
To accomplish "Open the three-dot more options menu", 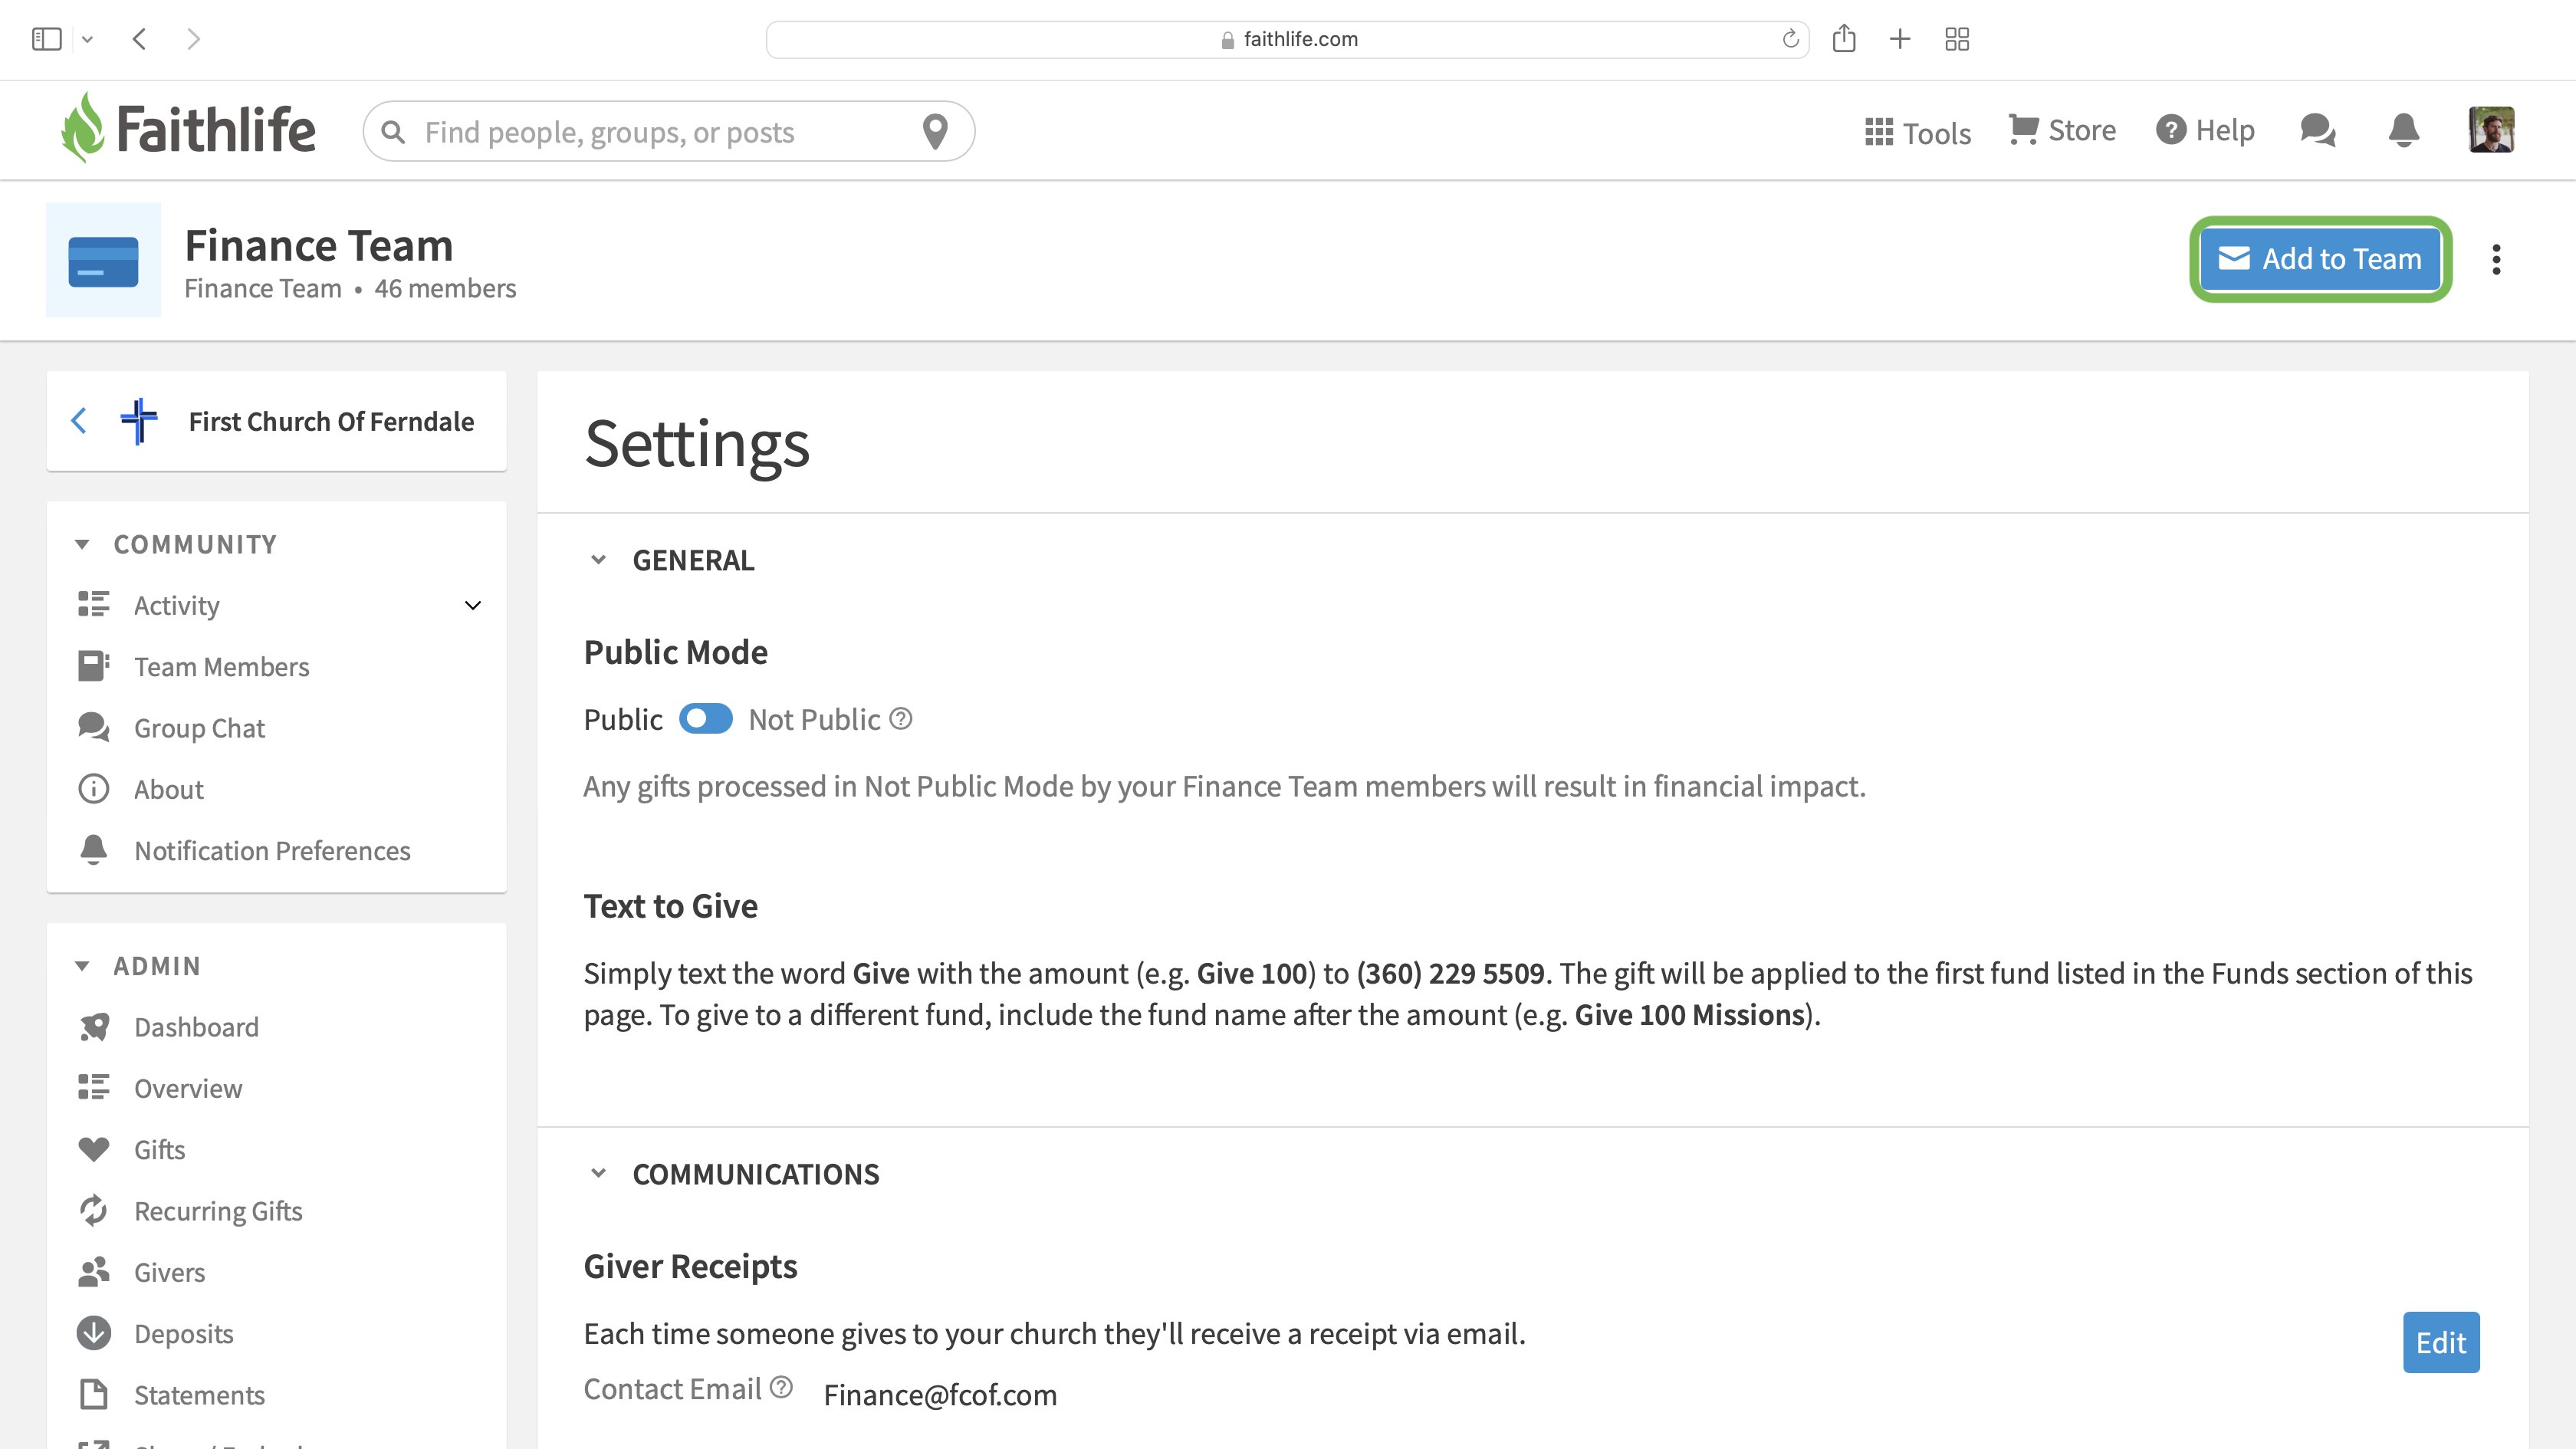I will pos(2496,259).
